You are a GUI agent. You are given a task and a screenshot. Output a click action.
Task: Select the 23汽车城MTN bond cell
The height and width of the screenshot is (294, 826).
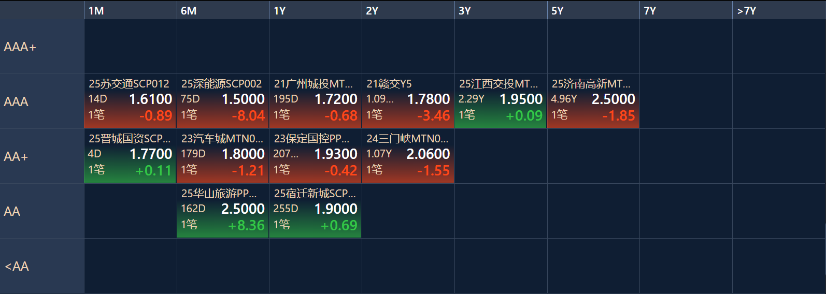click(223, 156)
